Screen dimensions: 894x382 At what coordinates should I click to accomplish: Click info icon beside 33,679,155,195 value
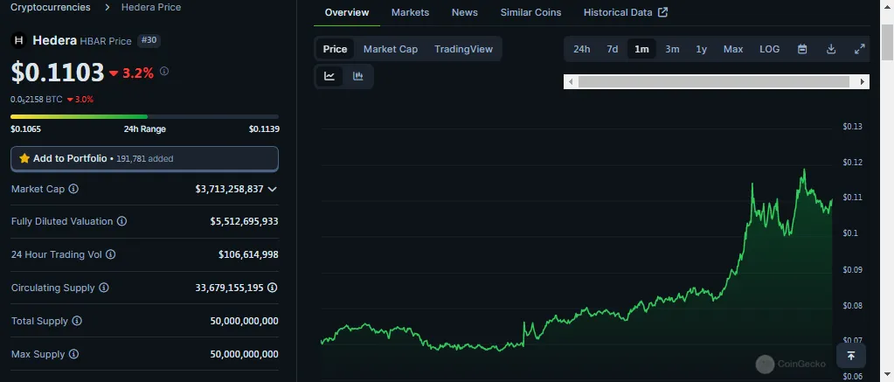coord(273,288)
